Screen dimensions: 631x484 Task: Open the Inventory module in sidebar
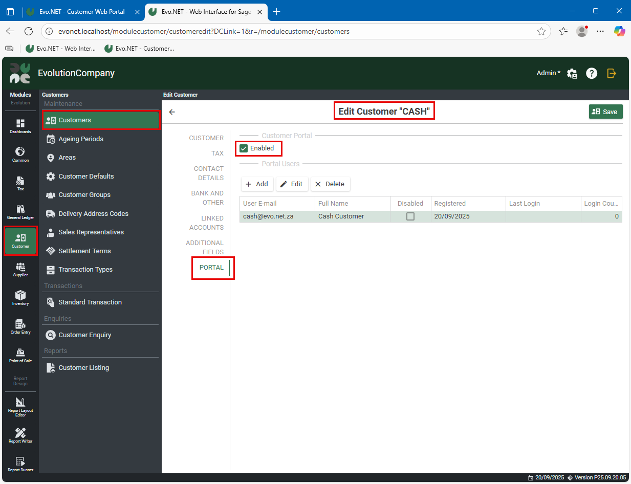tap(20, 298)
